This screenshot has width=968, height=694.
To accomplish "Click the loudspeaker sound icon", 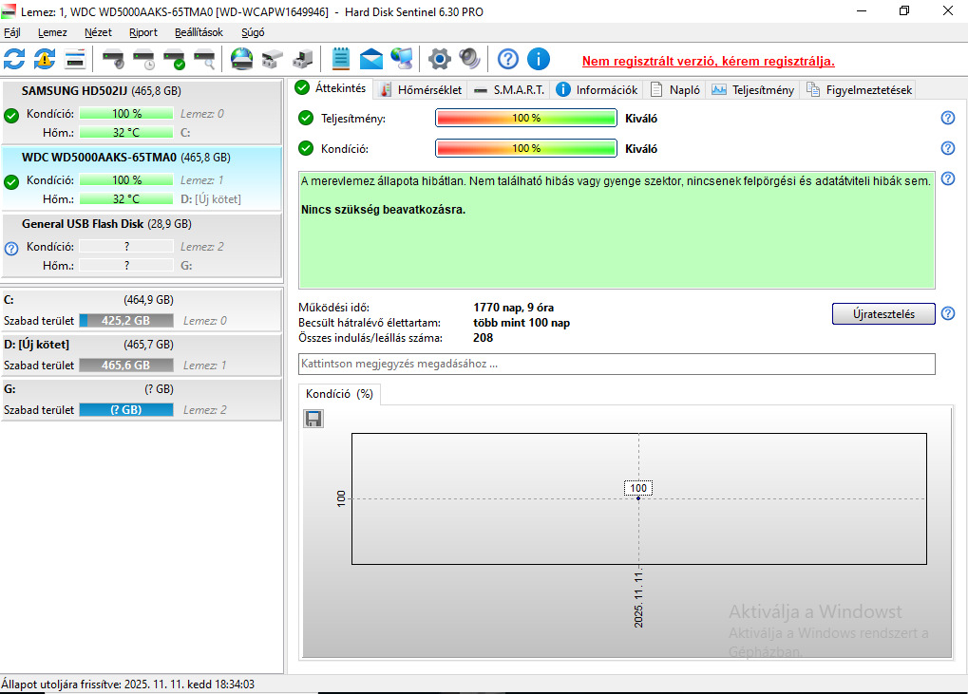I will click(469, 59).
